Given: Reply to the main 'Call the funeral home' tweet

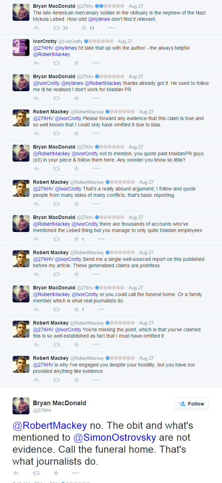Looking at the screenshot, I should [x=16, y=473].
